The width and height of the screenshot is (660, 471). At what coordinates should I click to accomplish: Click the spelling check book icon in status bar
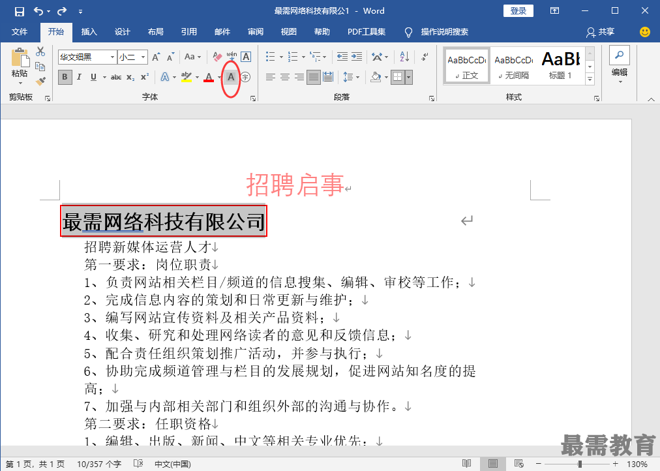coord(138,464)
